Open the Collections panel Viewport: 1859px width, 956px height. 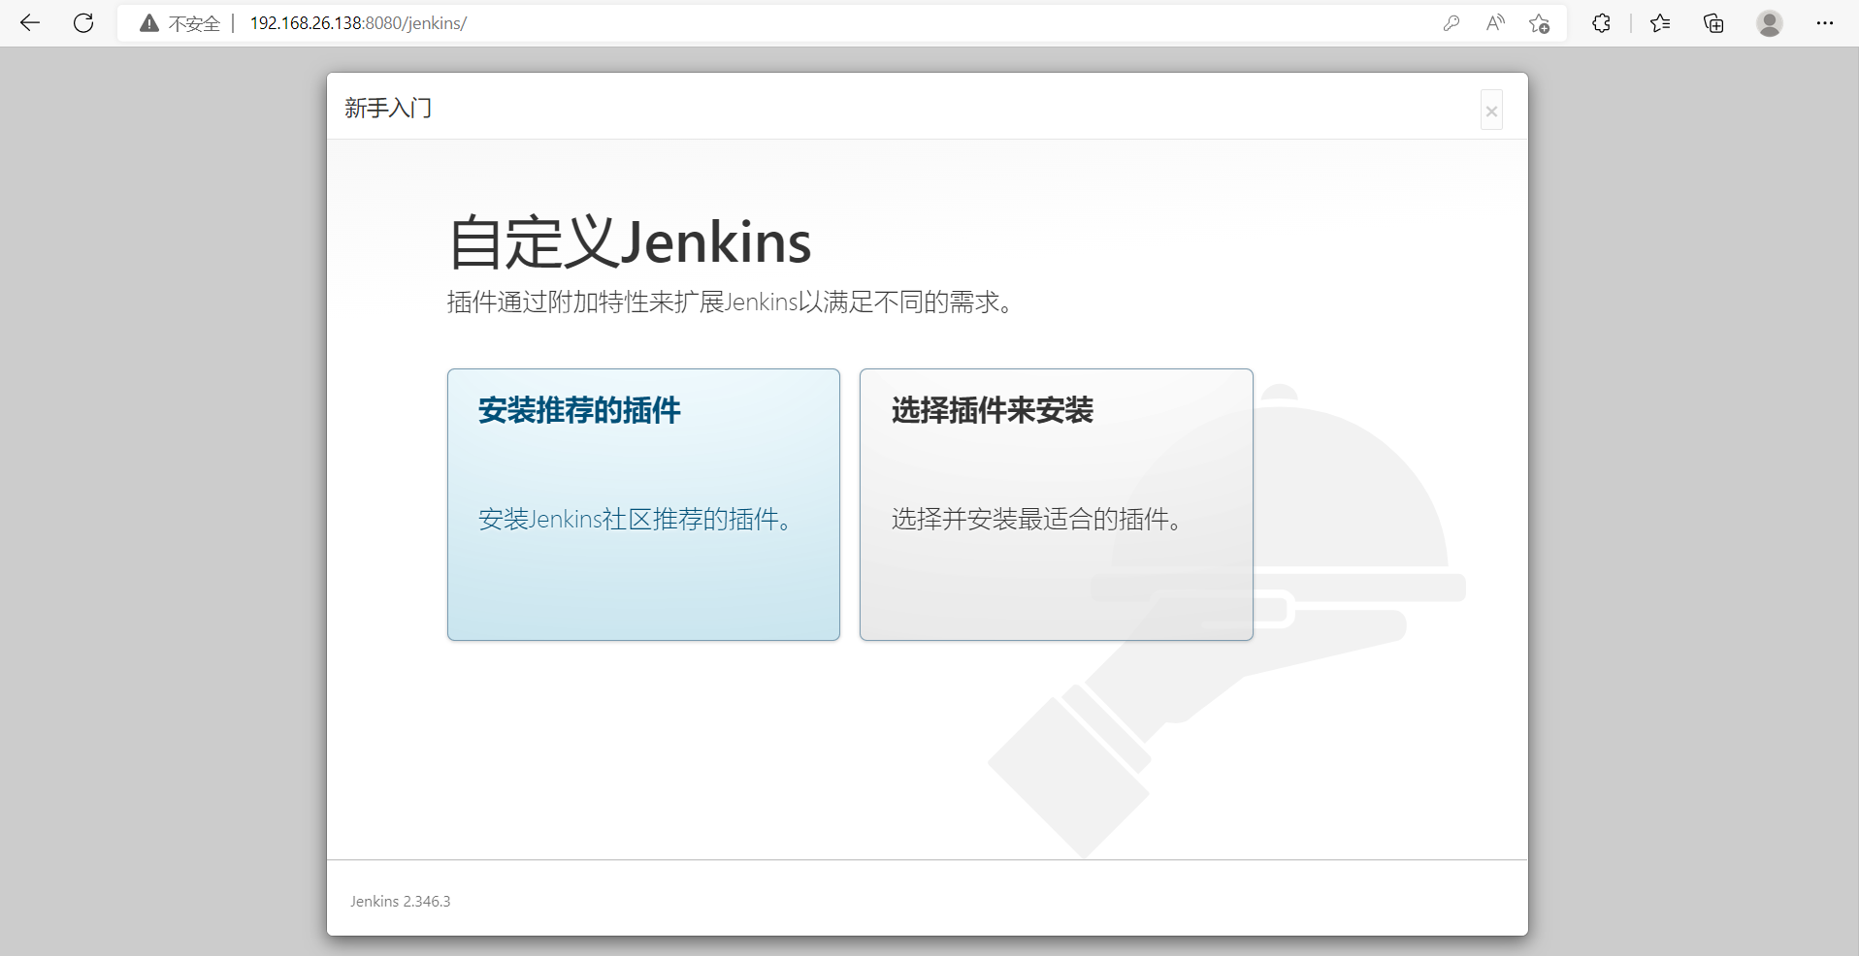pos(1713,23)
